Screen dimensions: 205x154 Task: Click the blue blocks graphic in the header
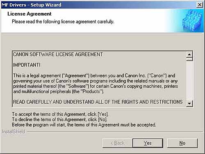(192, 20)
